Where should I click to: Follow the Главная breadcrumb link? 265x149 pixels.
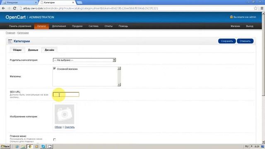click(10, 33)
